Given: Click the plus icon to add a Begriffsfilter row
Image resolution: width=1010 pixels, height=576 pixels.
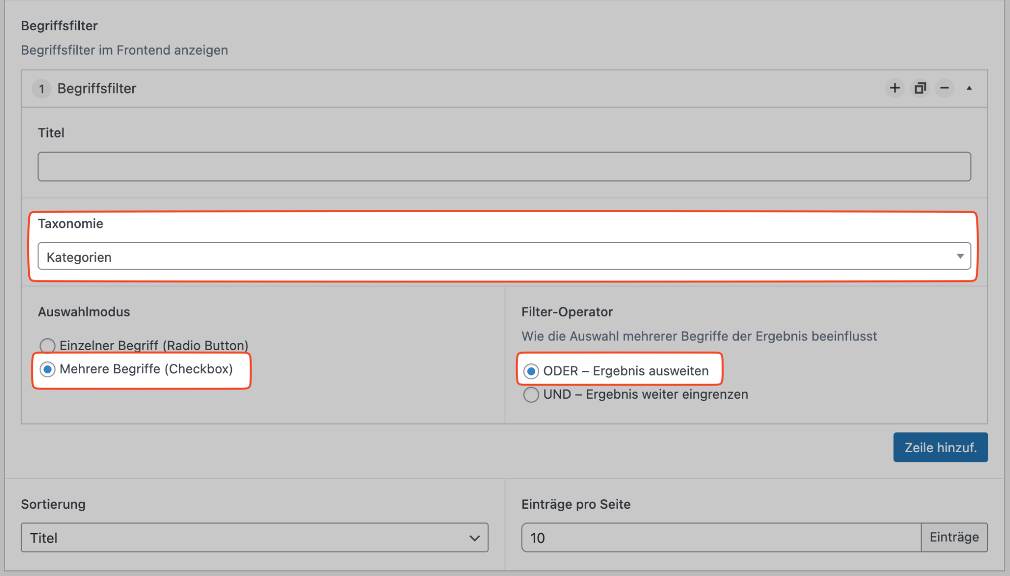Looking at the screenshot, I should tap(894, 88).
